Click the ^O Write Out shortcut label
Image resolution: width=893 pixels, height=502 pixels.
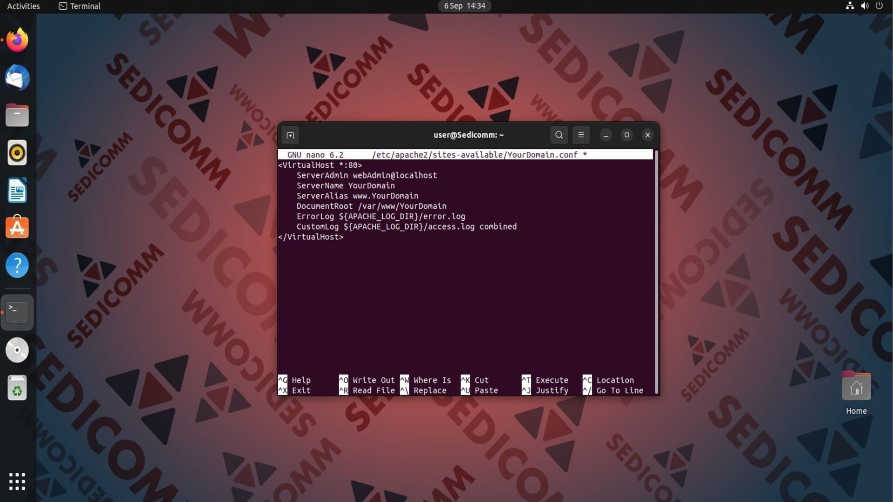[x=367, y=380]
